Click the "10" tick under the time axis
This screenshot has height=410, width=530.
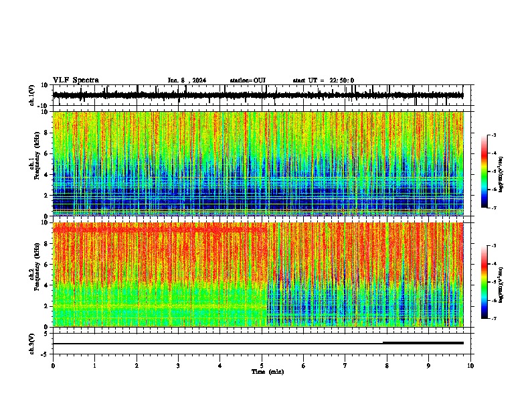(x=470, y=366)
